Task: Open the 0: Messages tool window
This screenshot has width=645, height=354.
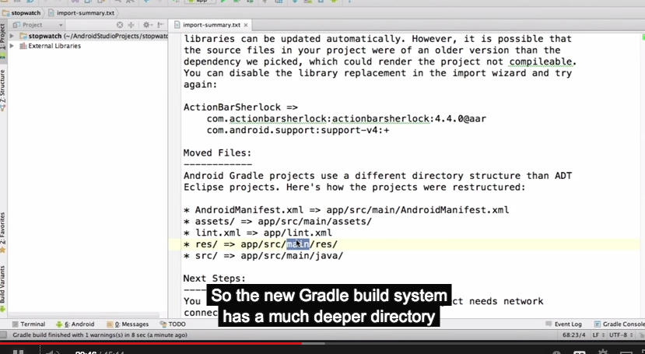Action: (x=128, y=324)
